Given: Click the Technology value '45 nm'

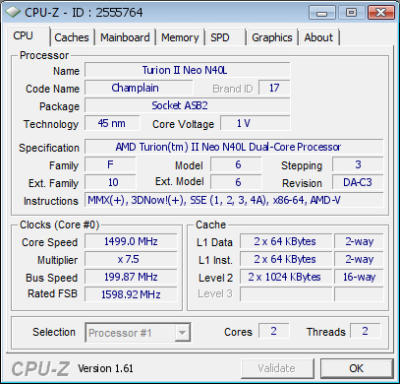Looking at the screenshot, I should 112,123.
